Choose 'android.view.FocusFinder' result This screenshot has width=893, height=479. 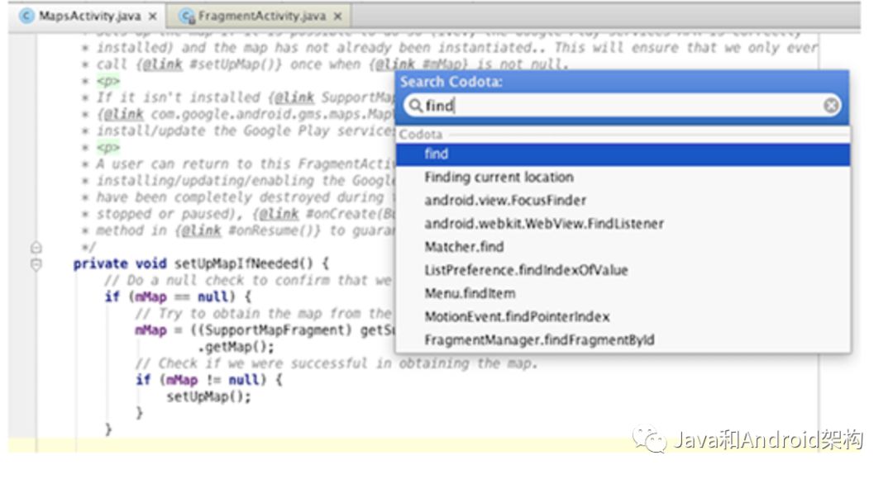click(x=623, y=200)
